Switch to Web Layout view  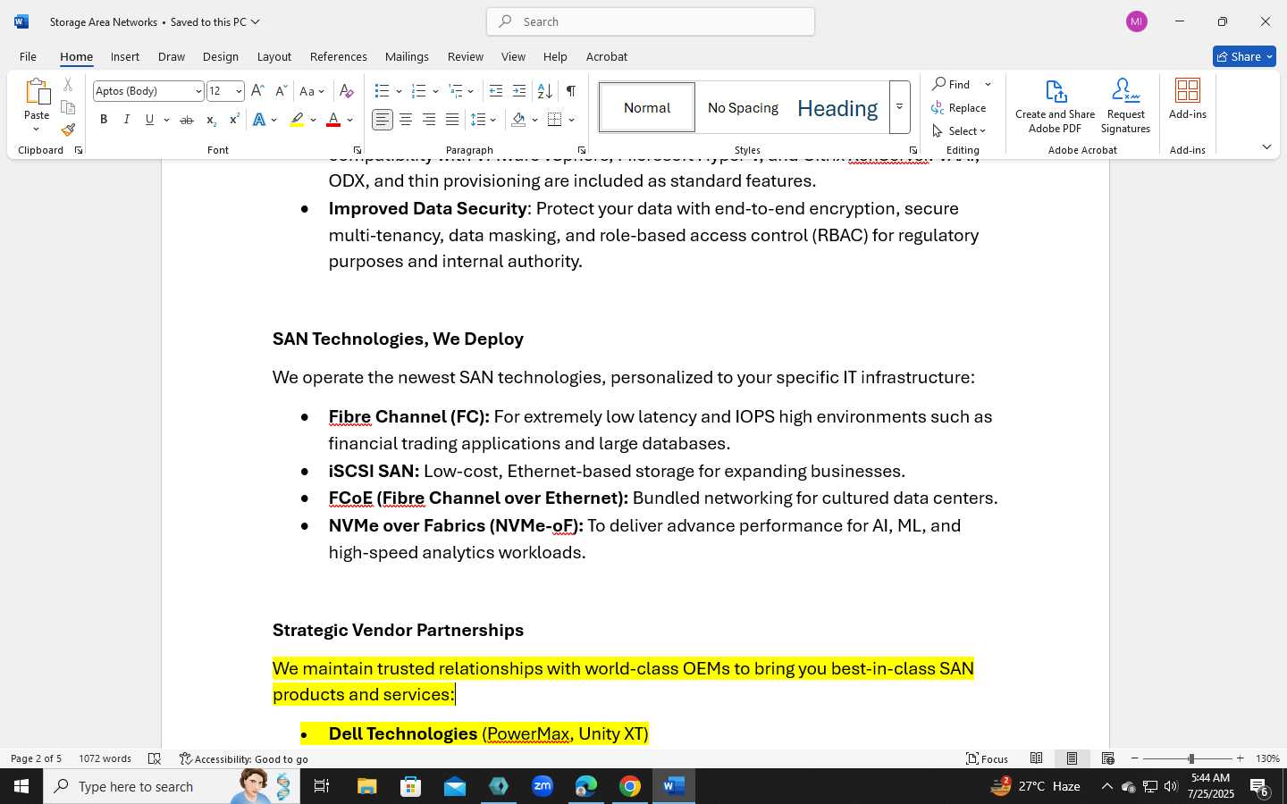(1108, 758)
